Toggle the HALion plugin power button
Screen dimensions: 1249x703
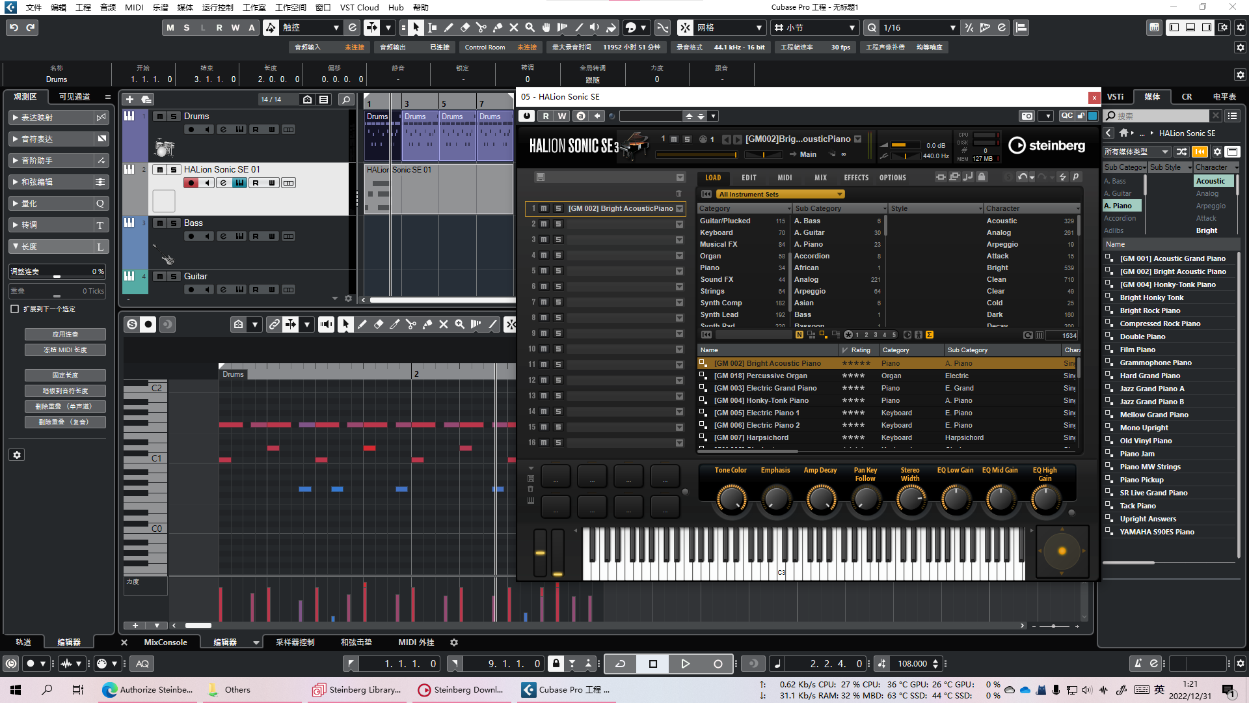tap(526, 116)
